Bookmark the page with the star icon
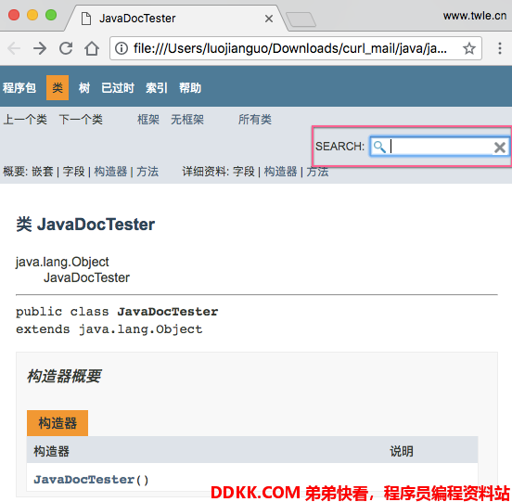This screenshot has height=502, width=512. 469,48
